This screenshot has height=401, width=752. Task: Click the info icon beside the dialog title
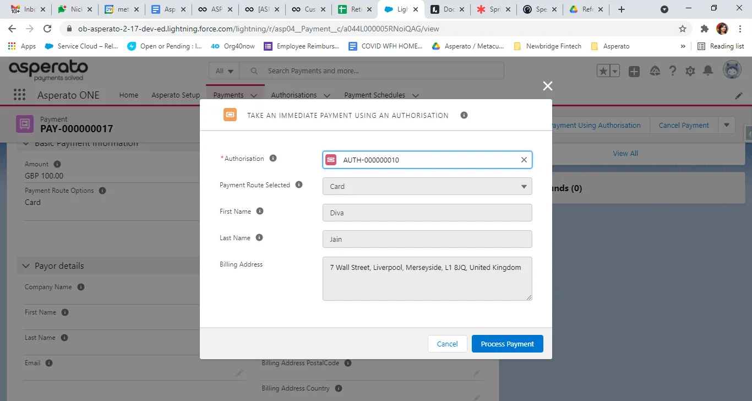pos(464,115)
